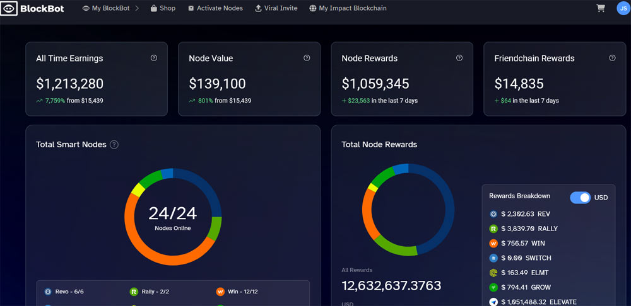Click the All Time Earnings card
Viewport: 631px width, 306px height.
(x=97, y=79)
